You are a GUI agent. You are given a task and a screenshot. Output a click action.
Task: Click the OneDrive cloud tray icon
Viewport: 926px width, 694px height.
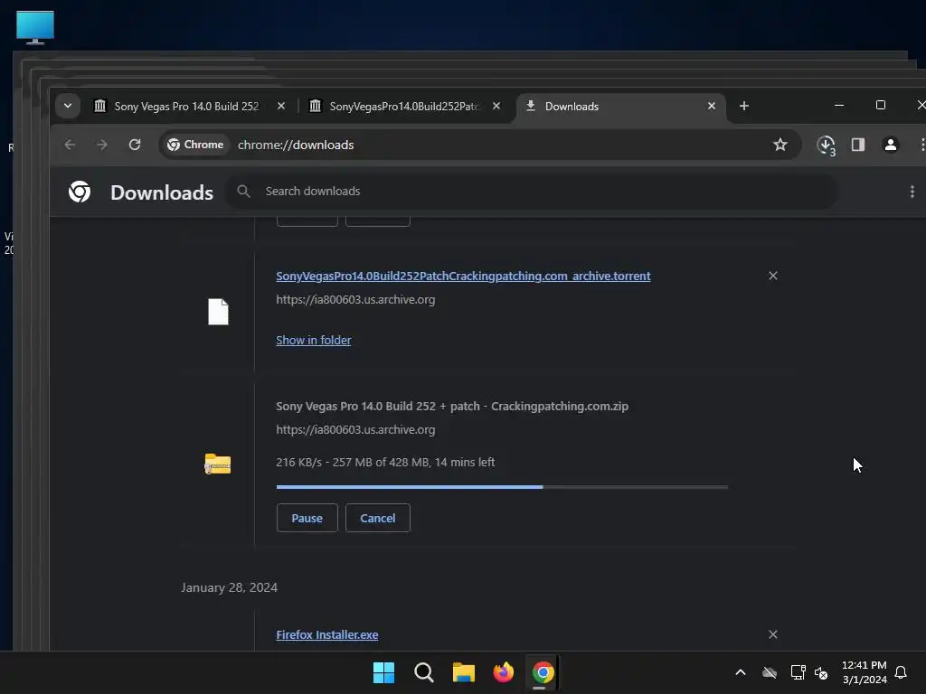(769, 672)
